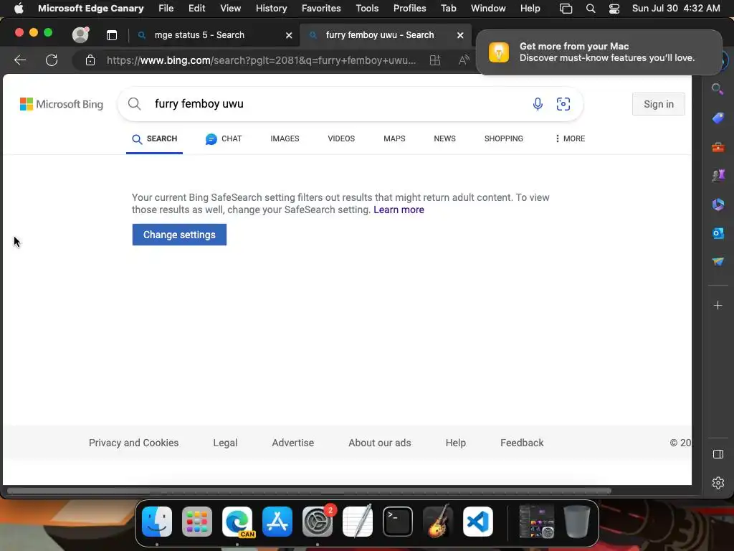Click the horizontal scrollbar at window bottom
The width and height of the screenshot is (734, 551).
[309, 491]
